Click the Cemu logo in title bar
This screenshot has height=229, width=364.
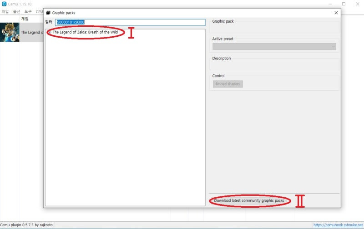pos(4,4)
